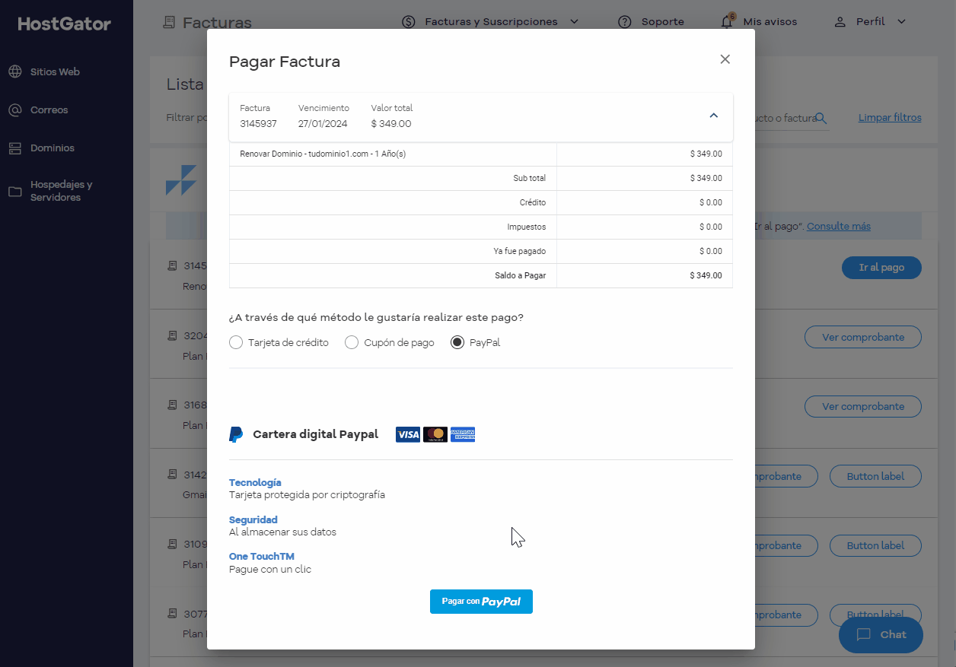Click the Saldo a Pagar label
Screen dimensions: 956x667
(x=521, y=276)
